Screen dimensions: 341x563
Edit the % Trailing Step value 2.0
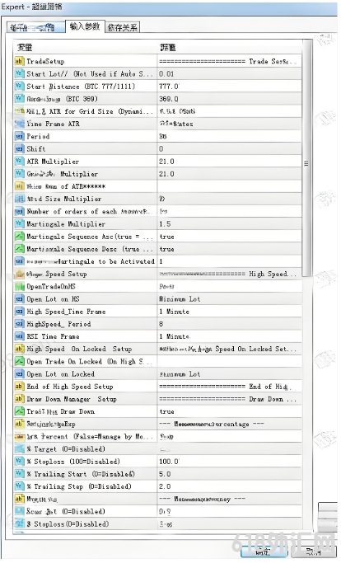[229, 486]
